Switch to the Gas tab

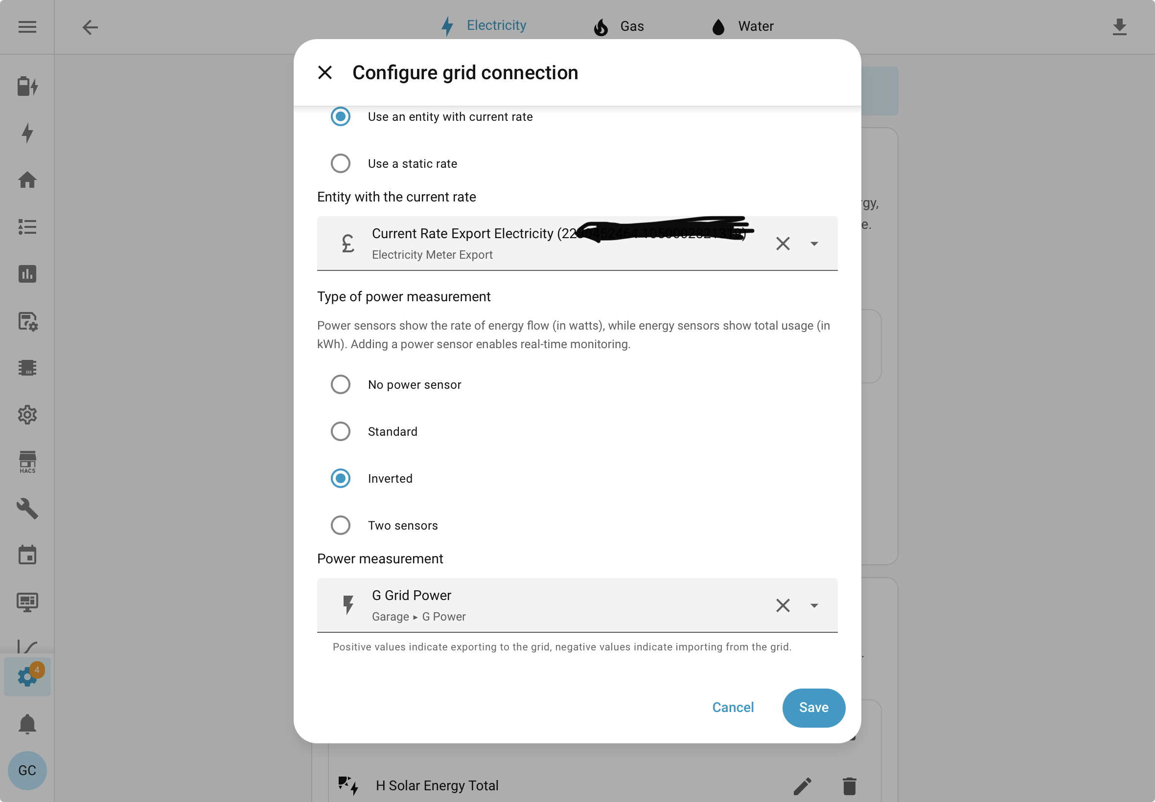[619, 26]
